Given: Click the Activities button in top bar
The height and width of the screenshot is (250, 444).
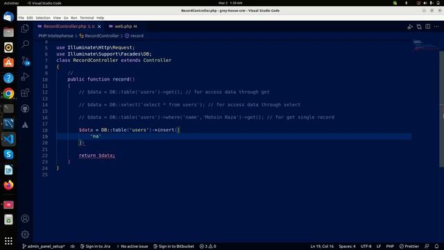Looking at the screenshot, I should coord(11,3).
